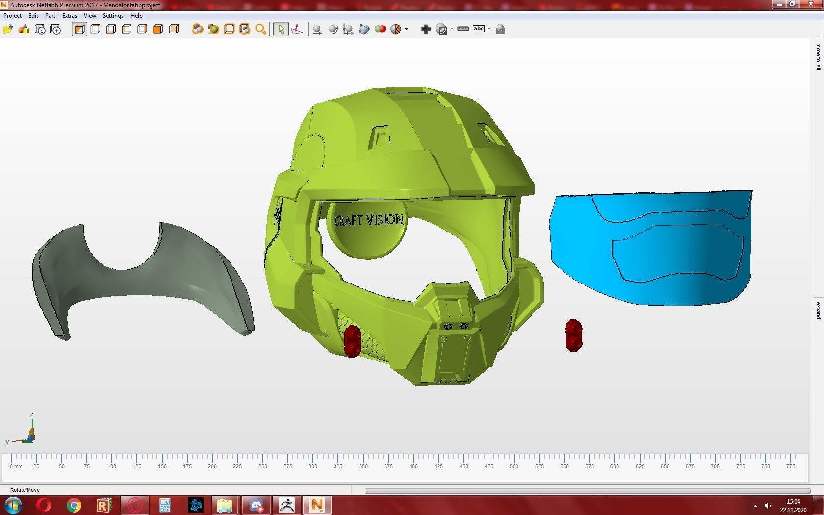824x515 pixels.
Task: Click the blue platform overview icon
Action: pyautogui.click(x=364, y=29)
